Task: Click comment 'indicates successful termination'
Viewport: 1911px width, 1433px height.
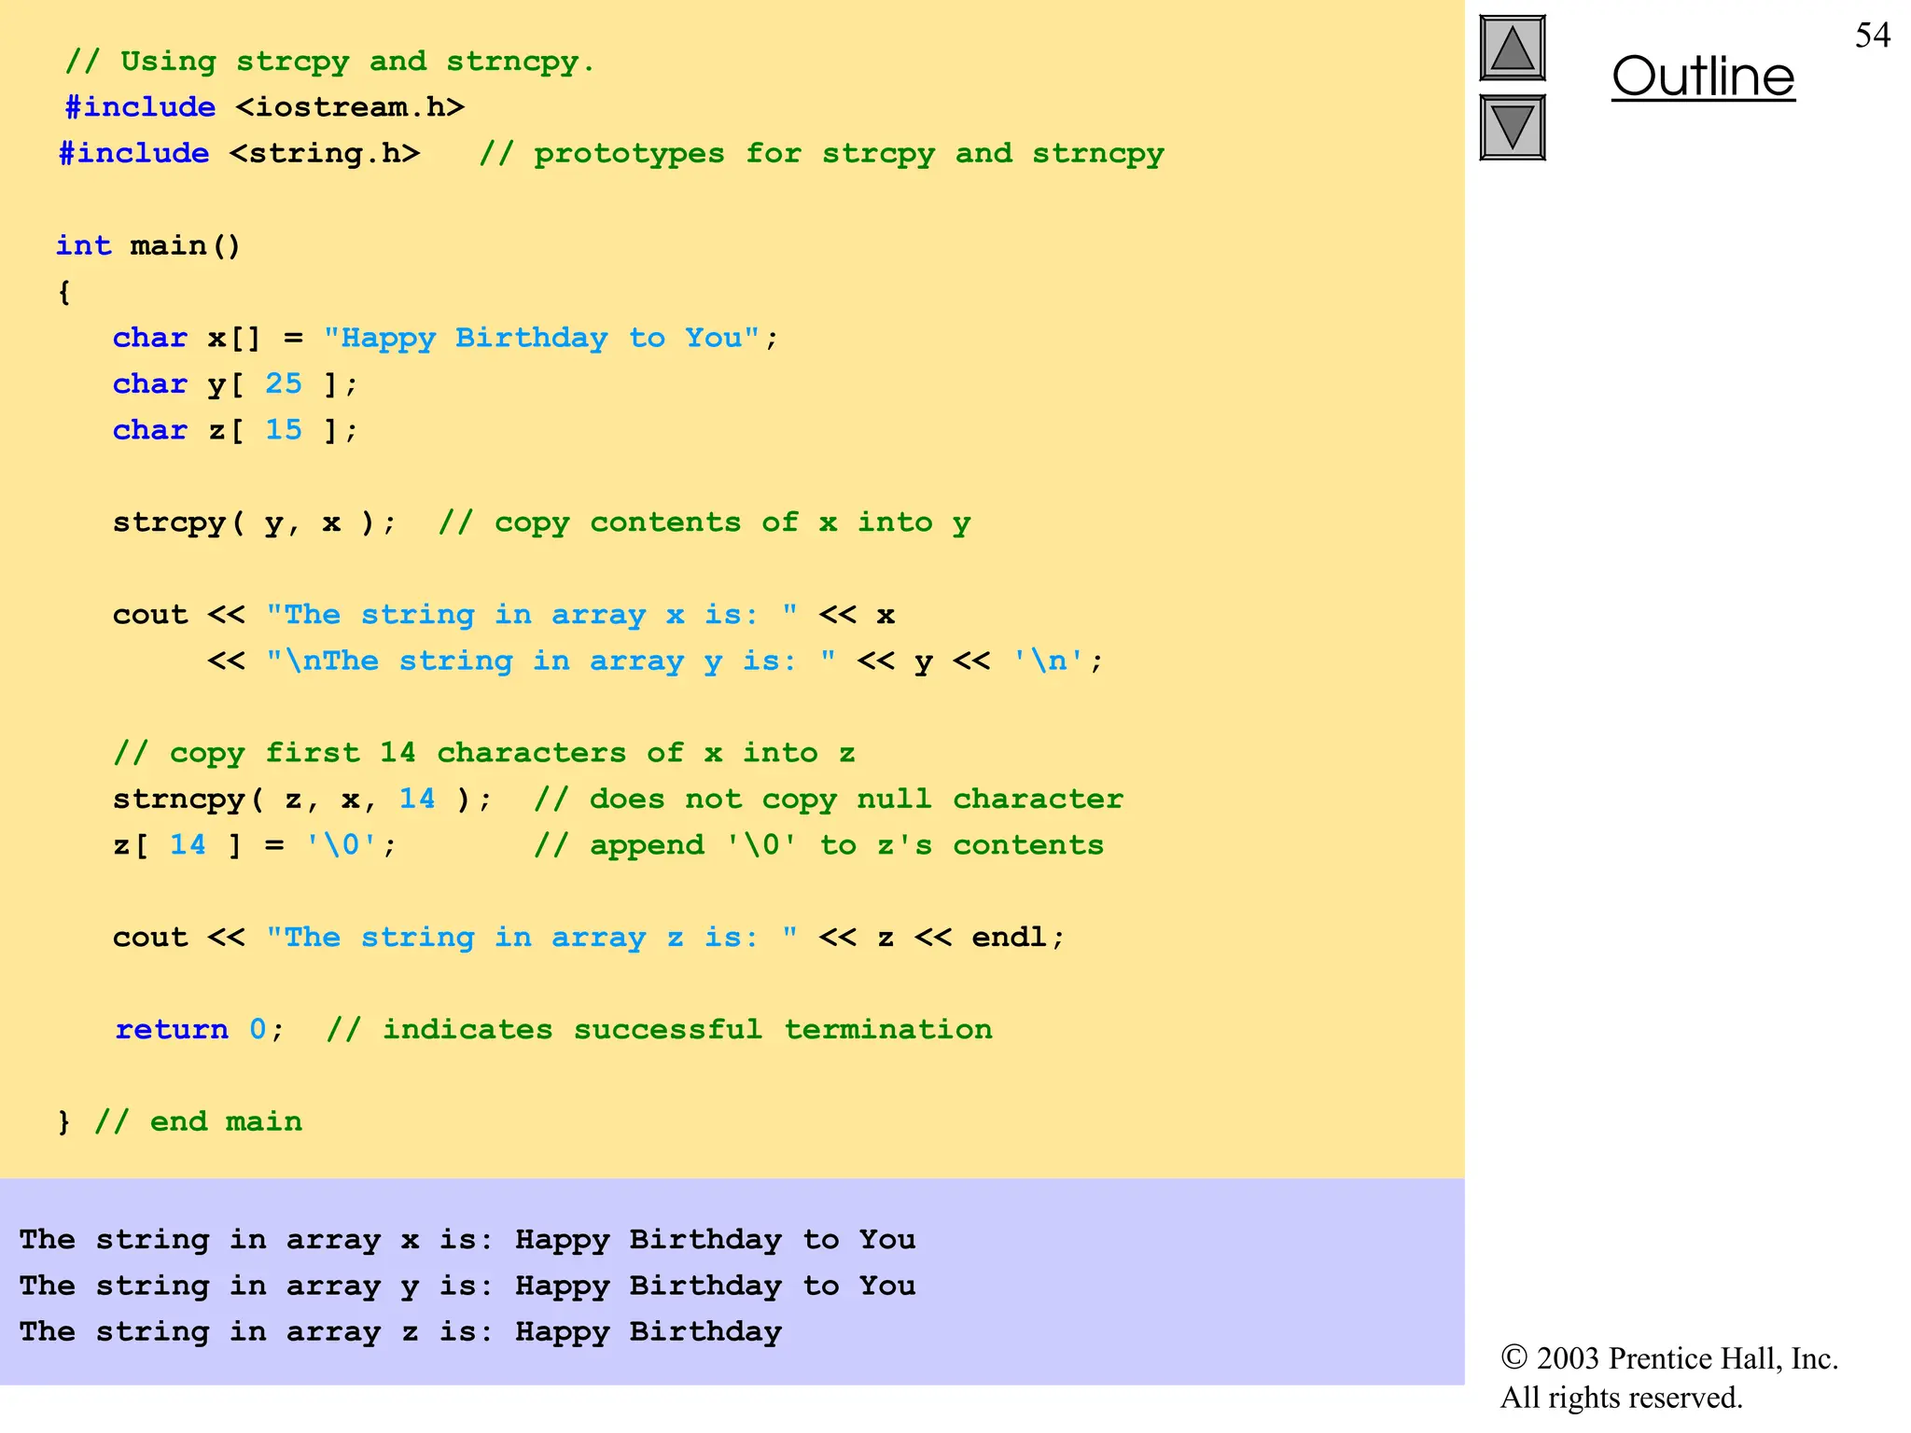Action: (x=660, y=1030)
